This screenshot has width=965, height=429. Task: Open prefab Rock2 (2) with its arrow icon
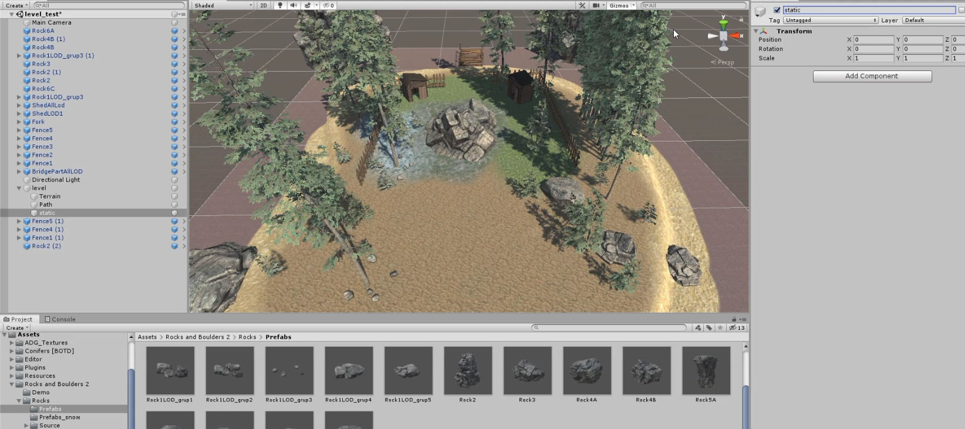click(184, 246)
